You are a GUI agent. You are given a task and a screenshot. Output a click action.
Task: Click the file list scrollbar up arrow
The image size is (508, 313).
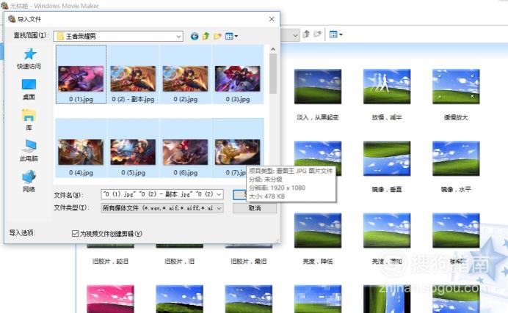[273, 49]
